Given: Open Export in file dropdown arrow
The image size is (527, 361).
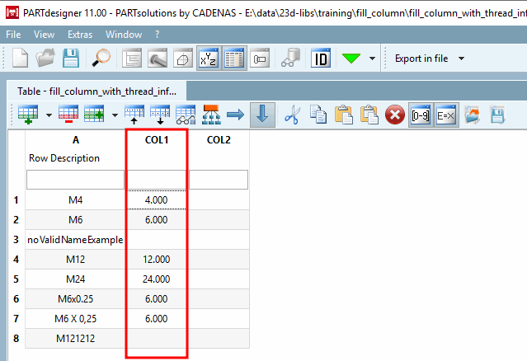Looking at the screenshot, I should pyautogui.click(x=462, y=59).
